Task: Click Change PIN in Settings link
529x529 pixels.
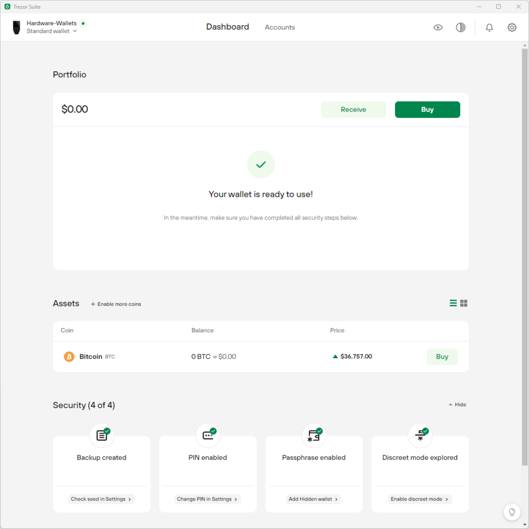Action: coord(208,499)
